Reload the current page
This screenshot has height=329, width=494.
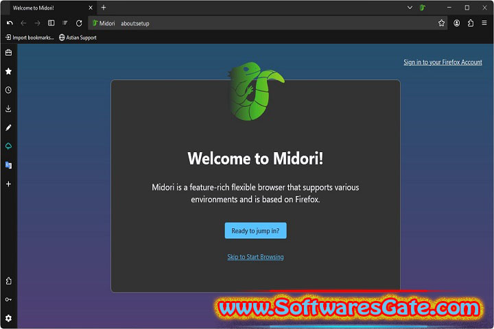pyautogui.click(x=79, y=23)
